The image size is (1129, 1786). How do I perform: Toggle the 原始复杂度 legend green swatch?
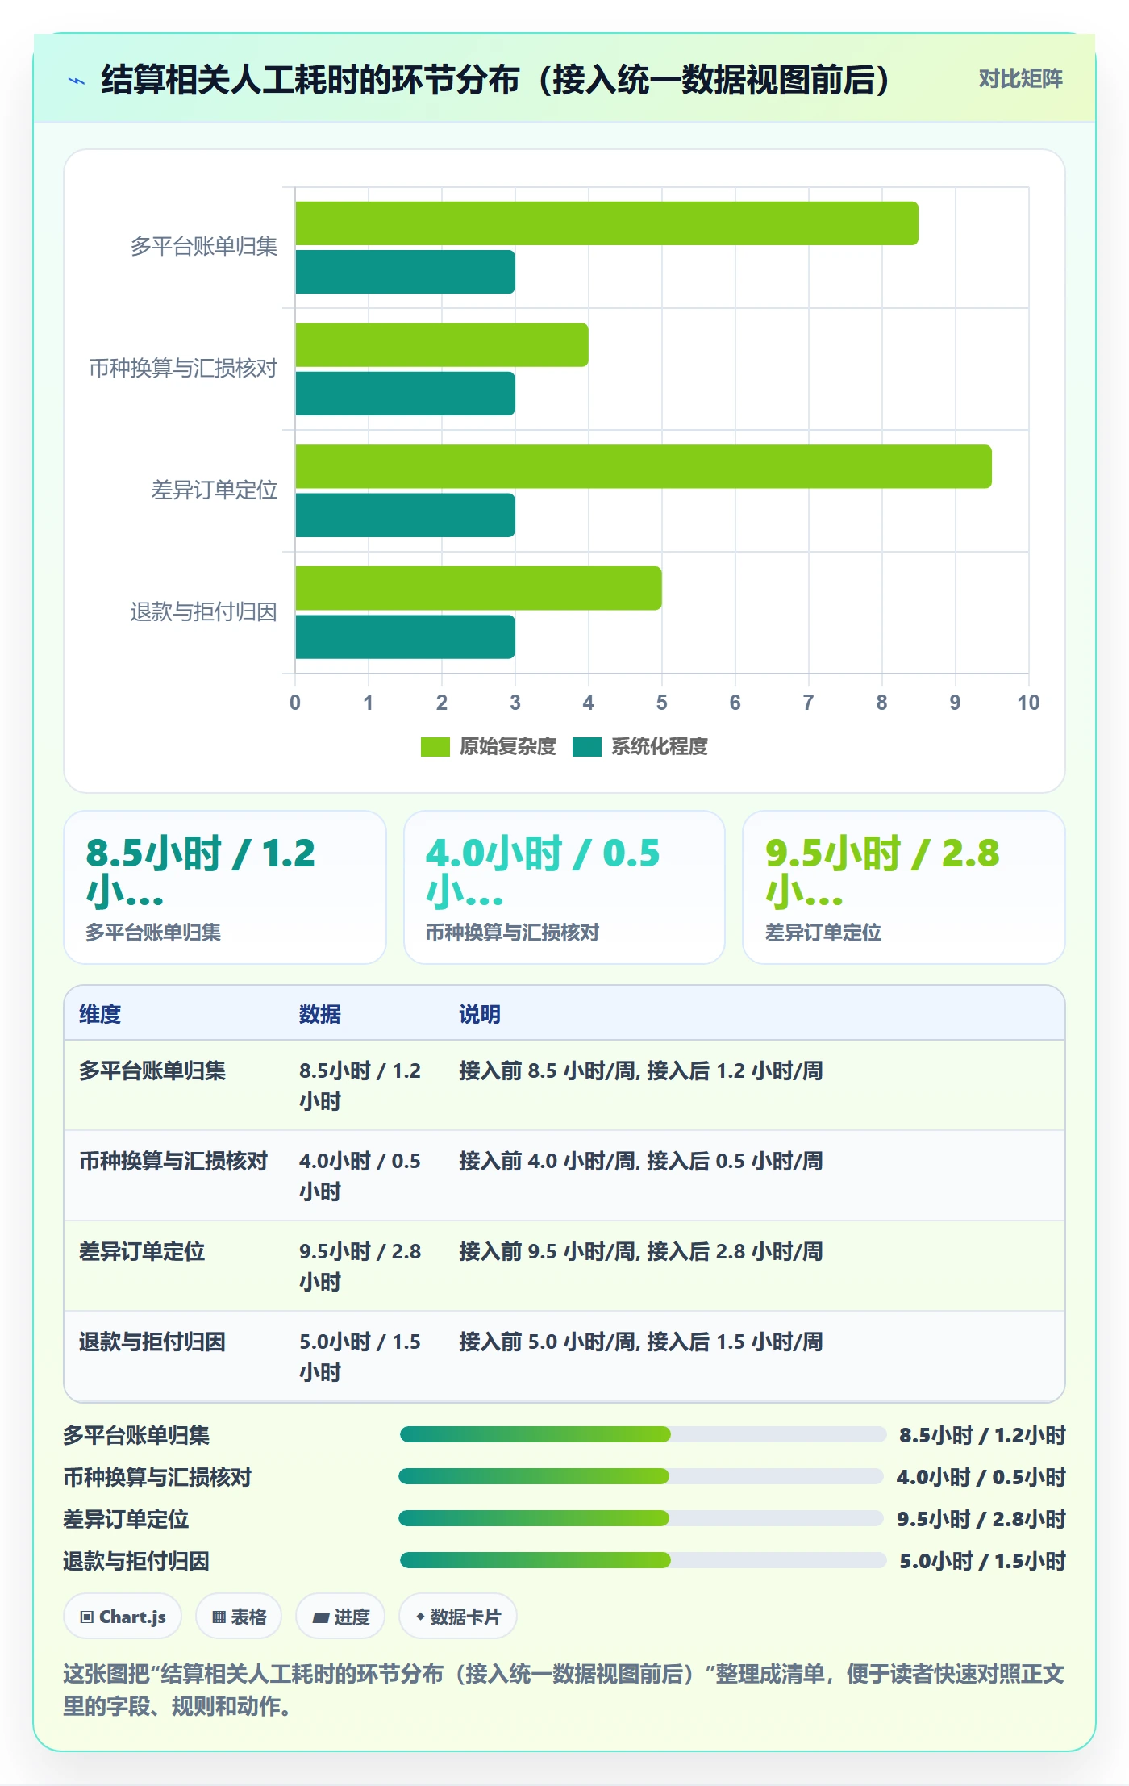click(x=435, y=747)
